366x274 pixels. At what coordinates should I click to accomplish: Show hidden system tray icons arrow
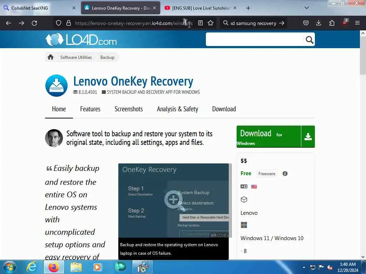(304, 267)
